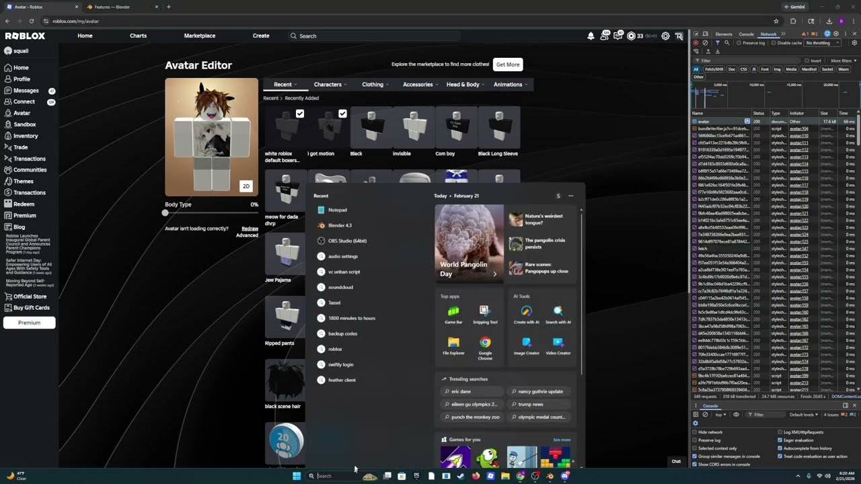Show the console sidebar icon

696,414
